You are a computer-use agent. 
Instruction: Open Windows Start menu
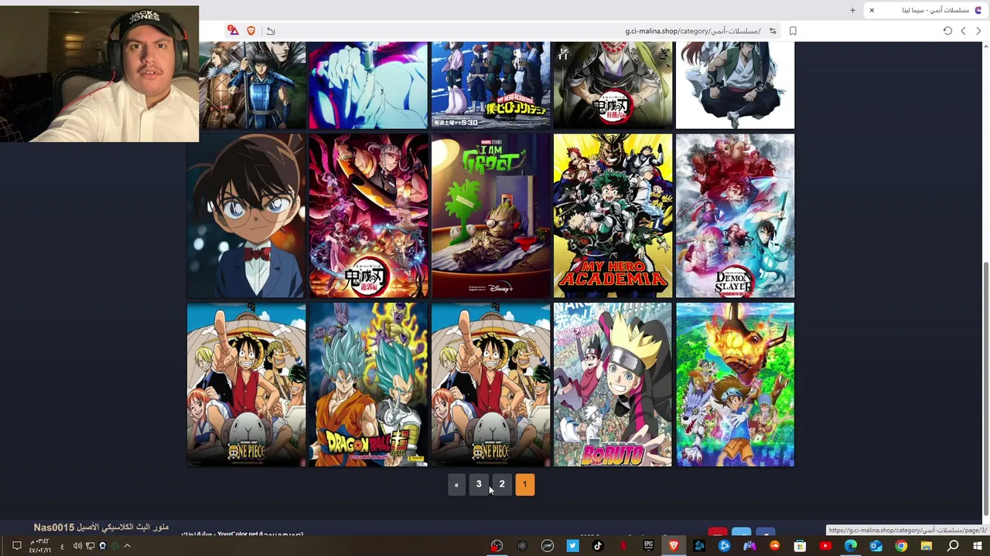pyautogui.click(x=978, y=546)
